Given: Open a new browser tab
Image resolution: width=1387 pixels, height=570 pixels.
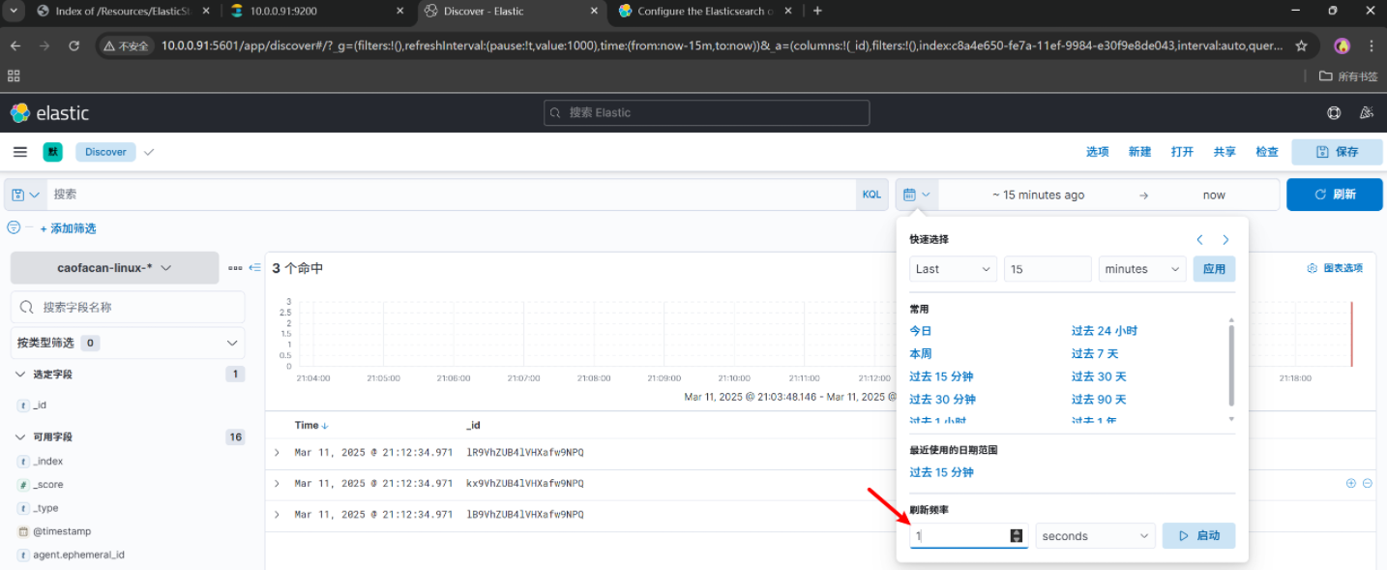Looking at the screenshot, I should [x=817, y=11].
